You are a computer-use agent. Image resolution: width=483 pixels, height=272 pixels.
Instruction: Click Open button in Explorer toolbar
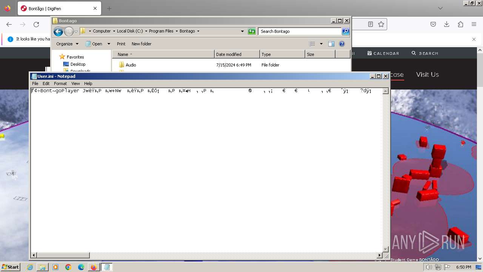pyautogui.click(x=94, y=44)
